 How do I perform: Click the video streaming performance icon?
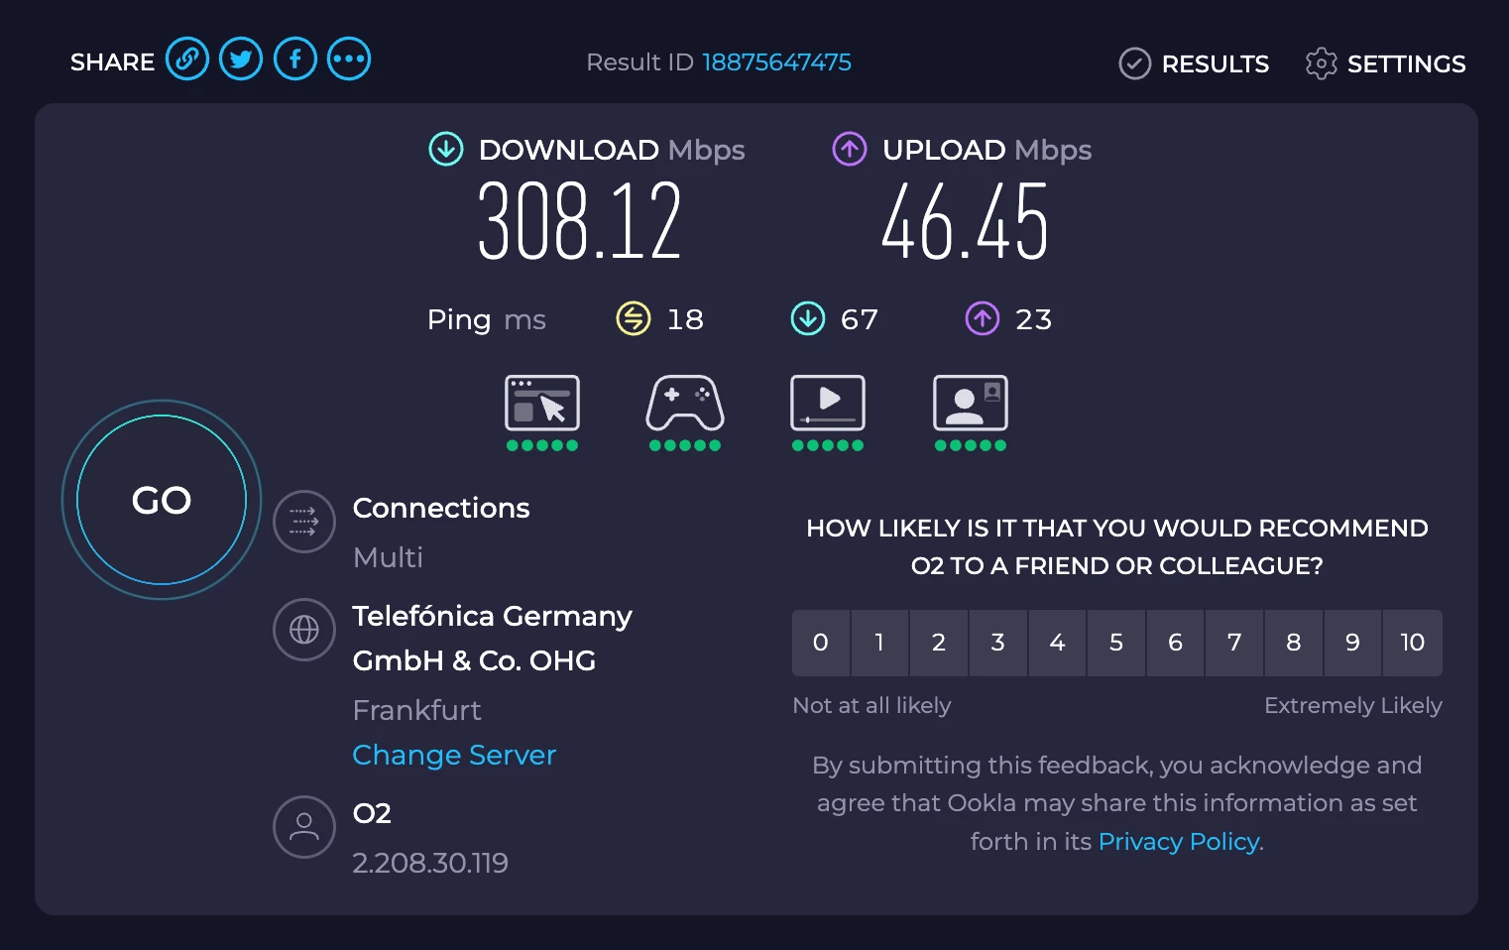pyautogui.click(x=828, y=404)
